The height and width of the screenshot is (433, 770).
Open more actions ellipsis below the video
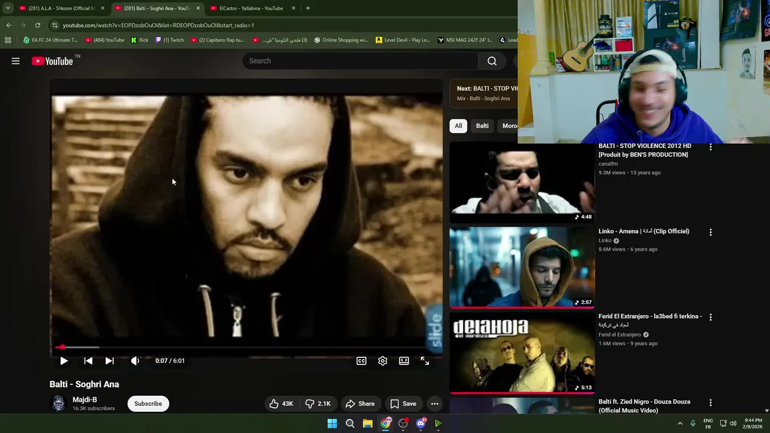coord(434,404)
